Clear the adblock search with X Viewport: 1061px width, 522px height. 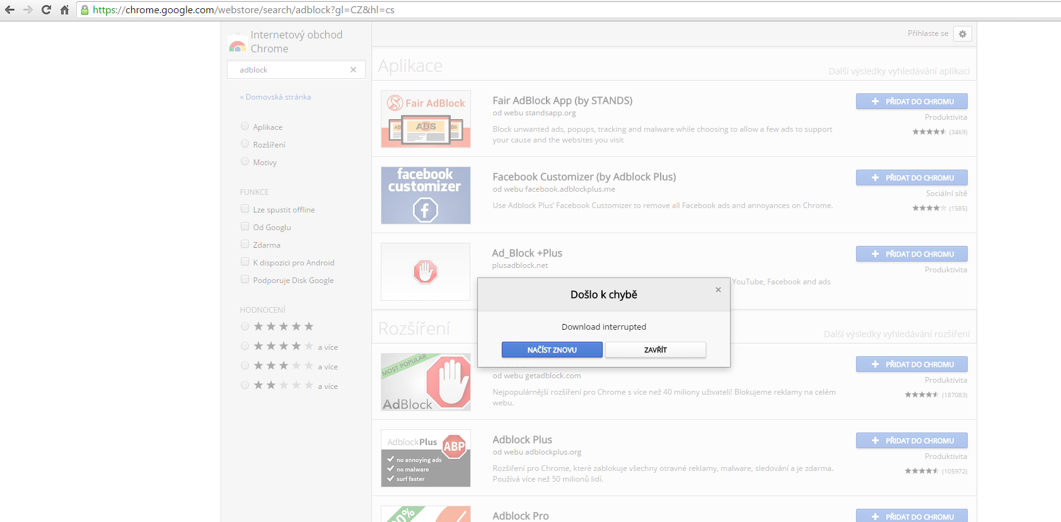coord(353,70)
